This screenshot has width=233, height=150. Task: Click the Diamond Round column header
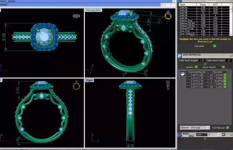point(197,72)
